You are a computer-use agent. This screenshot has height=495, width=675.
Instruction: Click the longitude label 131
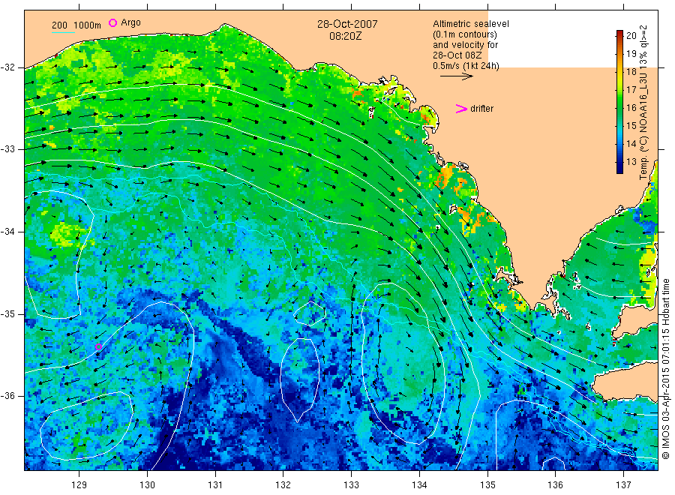pyautogui.click(x=215, y=485)
